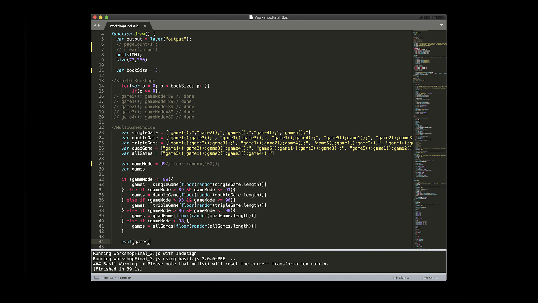This screenshot has height=303, width=538.
Task: Click Line 44, Column 16 status text
Action: [117, 278]
